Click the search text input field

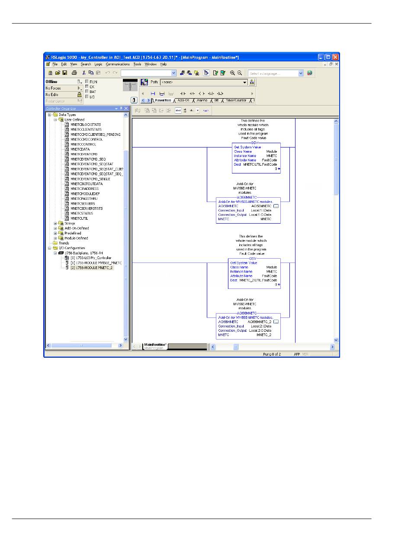tap(146, 74)
